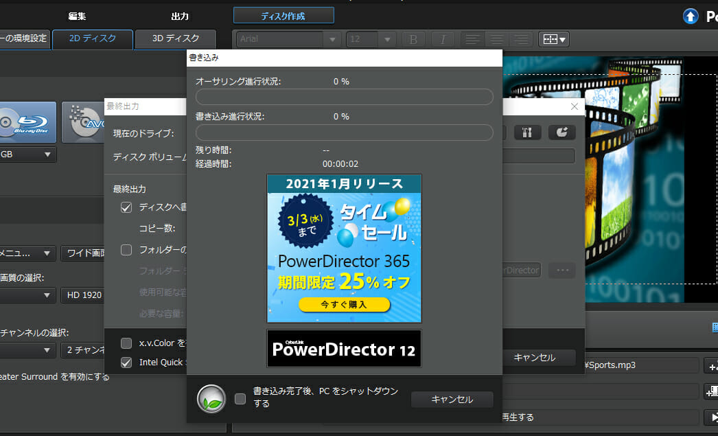
Task: Click the add music icon beside Sports.mp3
Action: pos(712,365)
